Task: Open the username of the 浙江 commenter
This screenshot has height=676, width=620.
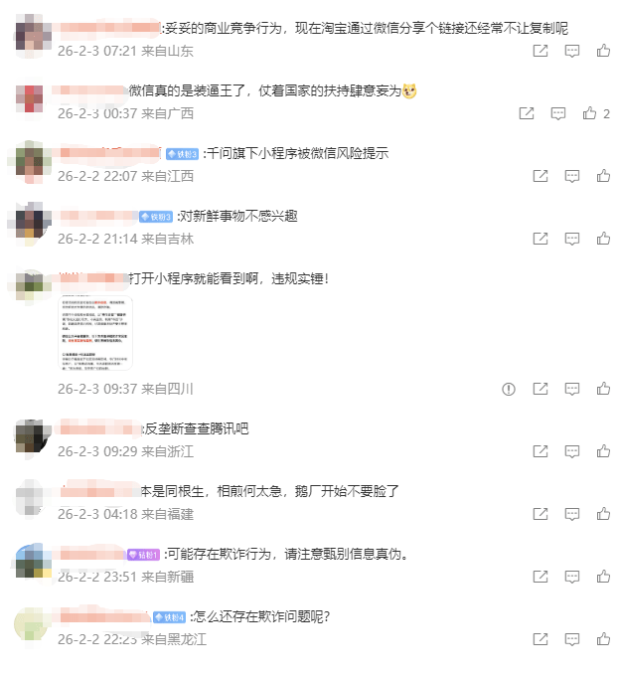Action: click(100, 428)
